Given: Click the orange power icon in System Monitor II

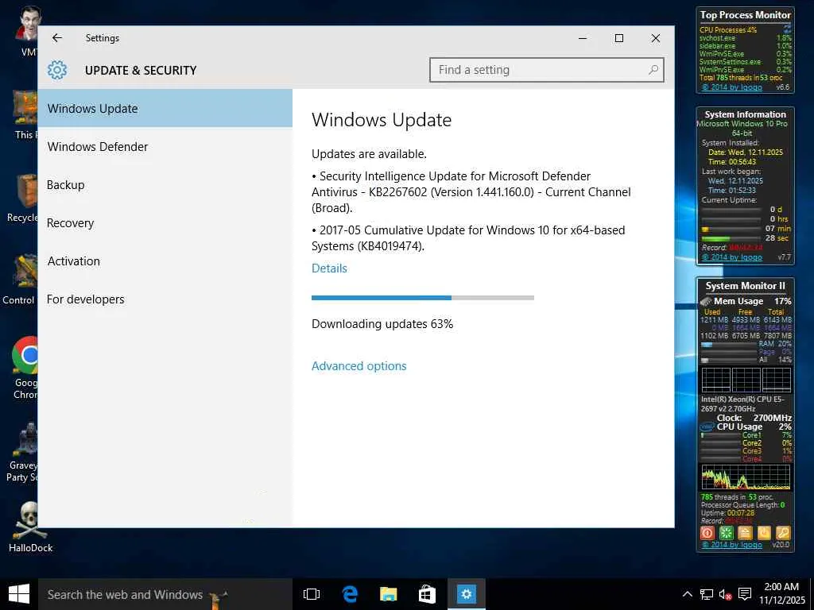Looking at the screenshot, I should pos(764,533).
